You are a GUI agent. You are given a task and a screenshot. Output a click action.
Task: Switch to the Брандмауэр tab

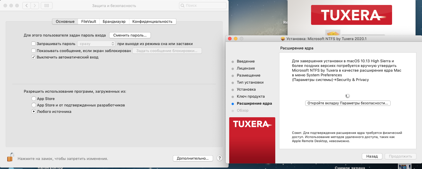click(x=114, y=22)
